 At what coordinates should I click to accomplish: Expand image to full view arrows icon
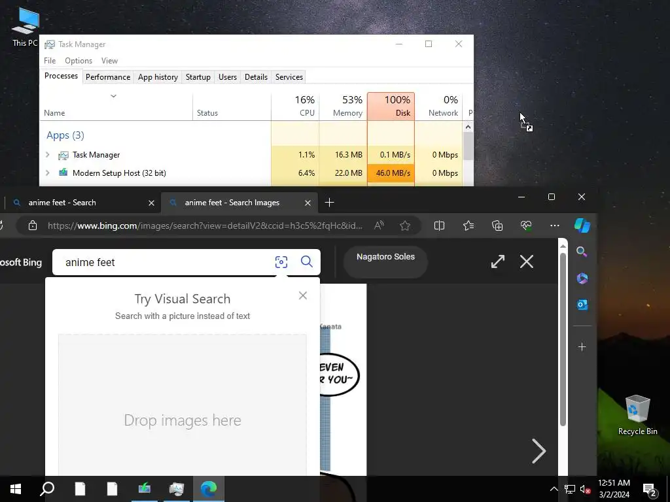498,261
